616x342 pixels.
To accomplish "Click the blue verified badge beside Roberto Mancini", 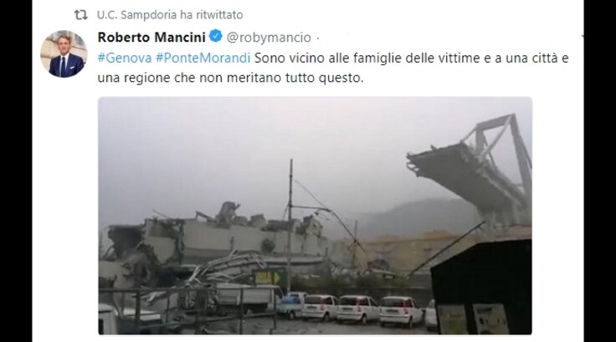I will 215,36.
